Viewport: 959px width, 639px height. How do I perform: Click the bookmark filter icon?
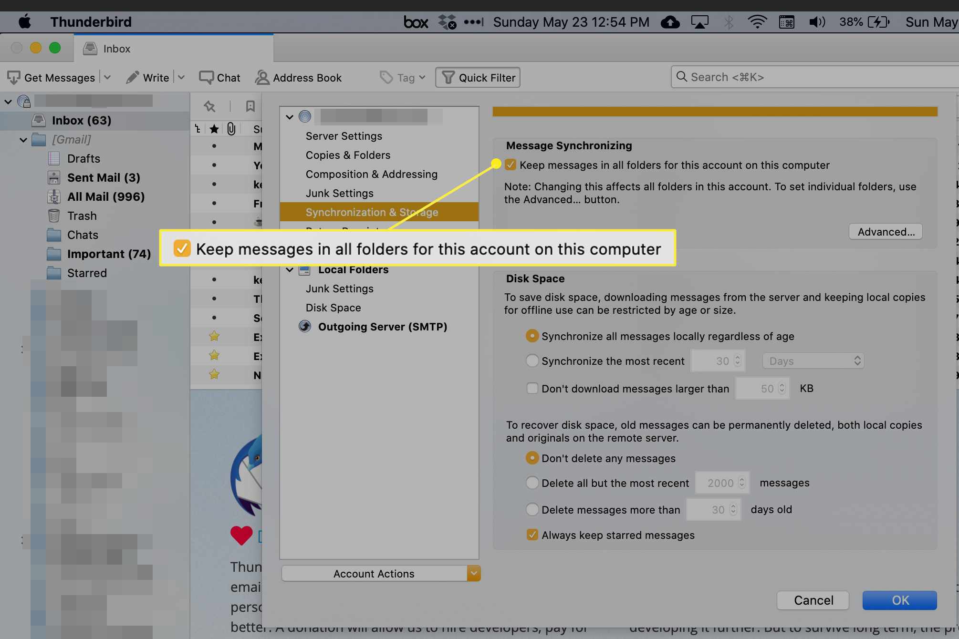coord(250,106)
